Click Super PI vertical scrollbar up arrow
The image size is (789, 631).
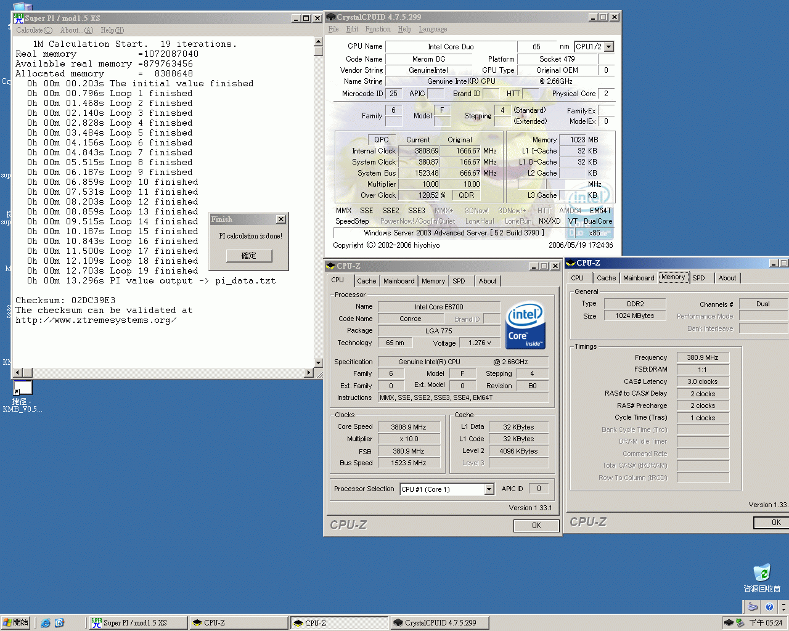318,42
